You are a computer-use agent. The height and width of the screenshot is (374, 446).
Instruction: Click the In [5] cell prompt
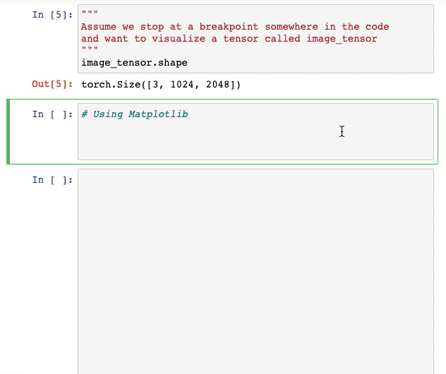point(52,15)
